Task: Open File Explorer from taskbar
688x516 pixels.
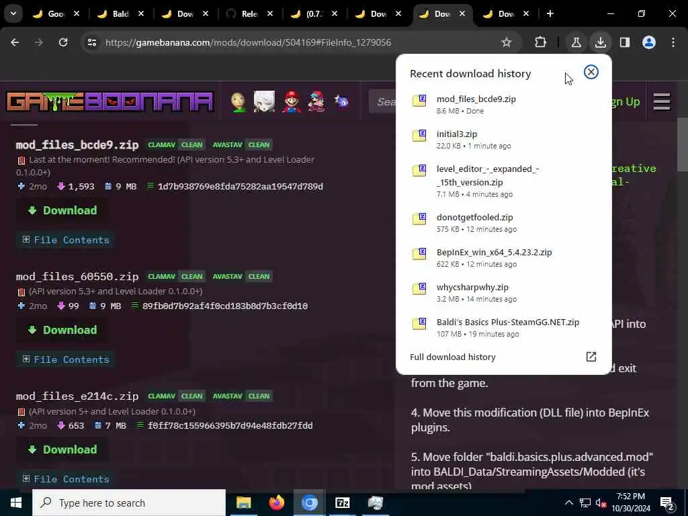Action: click(243, 503)
